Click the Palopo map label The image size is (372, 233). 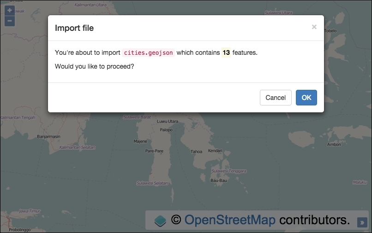tap(166, 130)
